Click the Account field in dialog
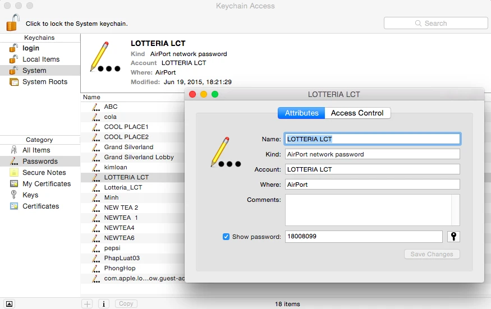The image size is (491, 309). [372, 169]
